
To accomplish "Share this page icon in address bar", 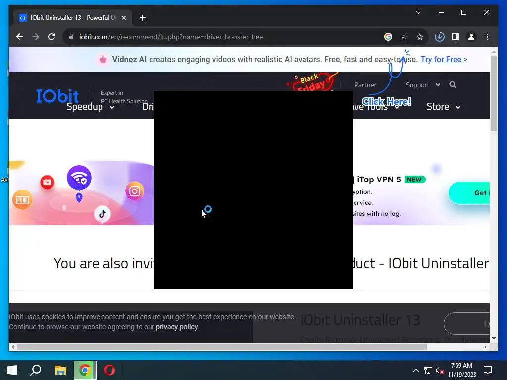I will coord(404,37).
